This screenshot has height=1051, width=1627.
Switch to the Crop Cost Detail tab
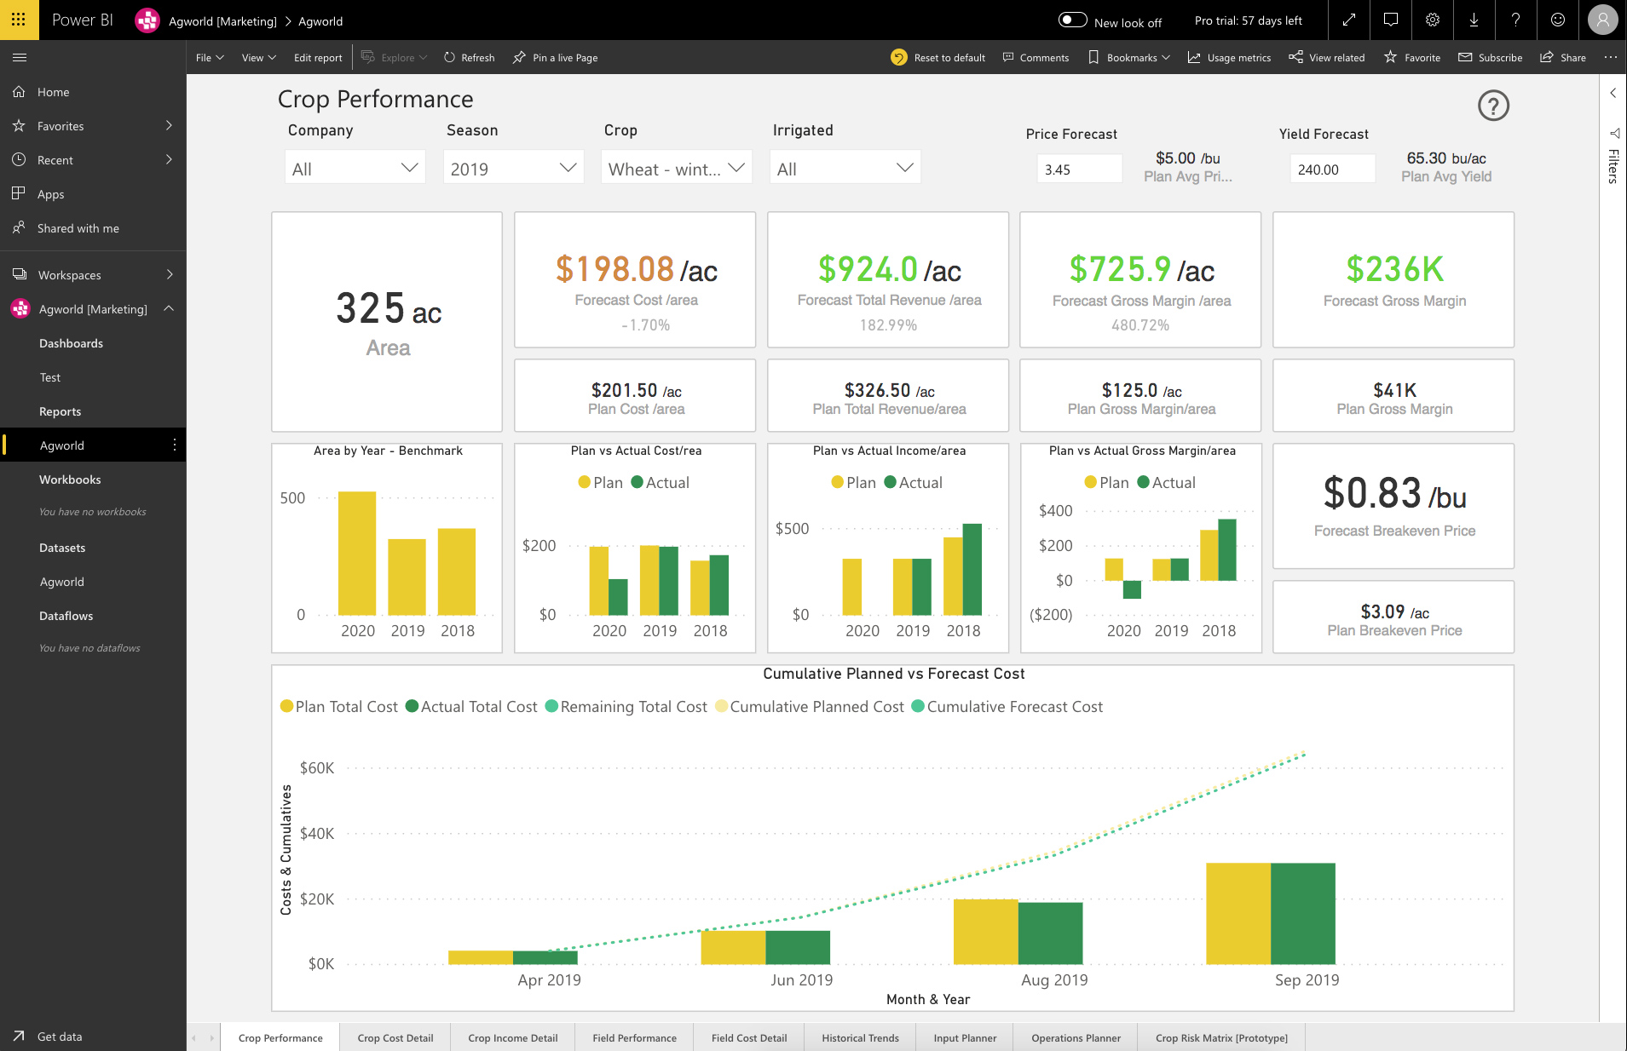pos(395,1037)
